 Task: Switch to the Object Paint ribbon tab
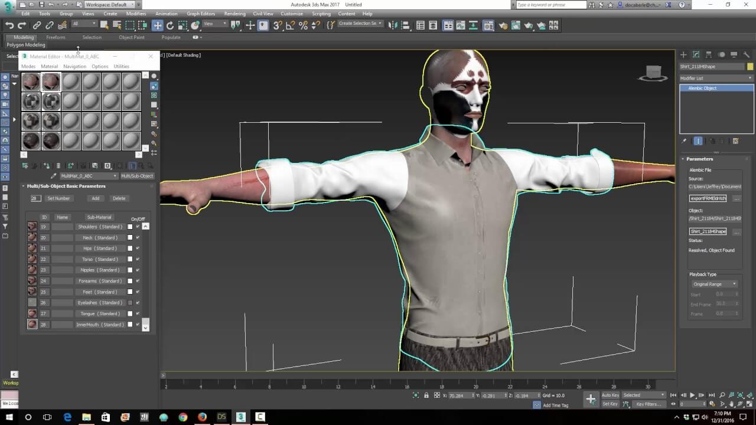131,37
